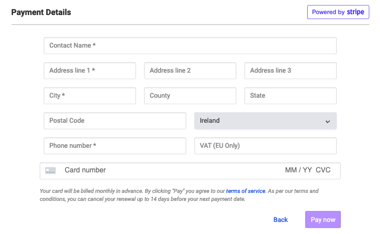Click the City input field
The height and width of the screenshot is (234, 380).
coord(90,96)
